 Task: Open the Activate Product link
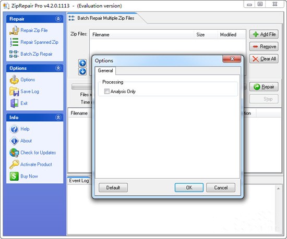coord(36,165)
